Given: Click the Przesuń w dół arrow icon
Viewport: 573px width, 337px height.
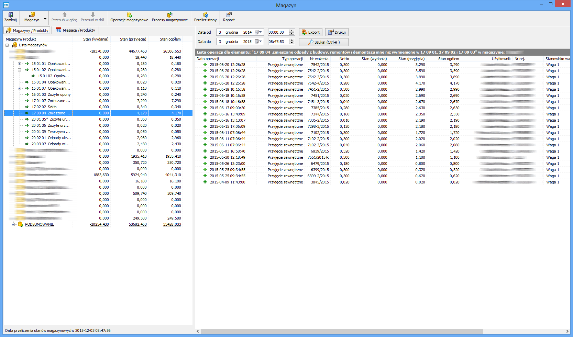Looking at the screenshot, I should coord(92,15).
